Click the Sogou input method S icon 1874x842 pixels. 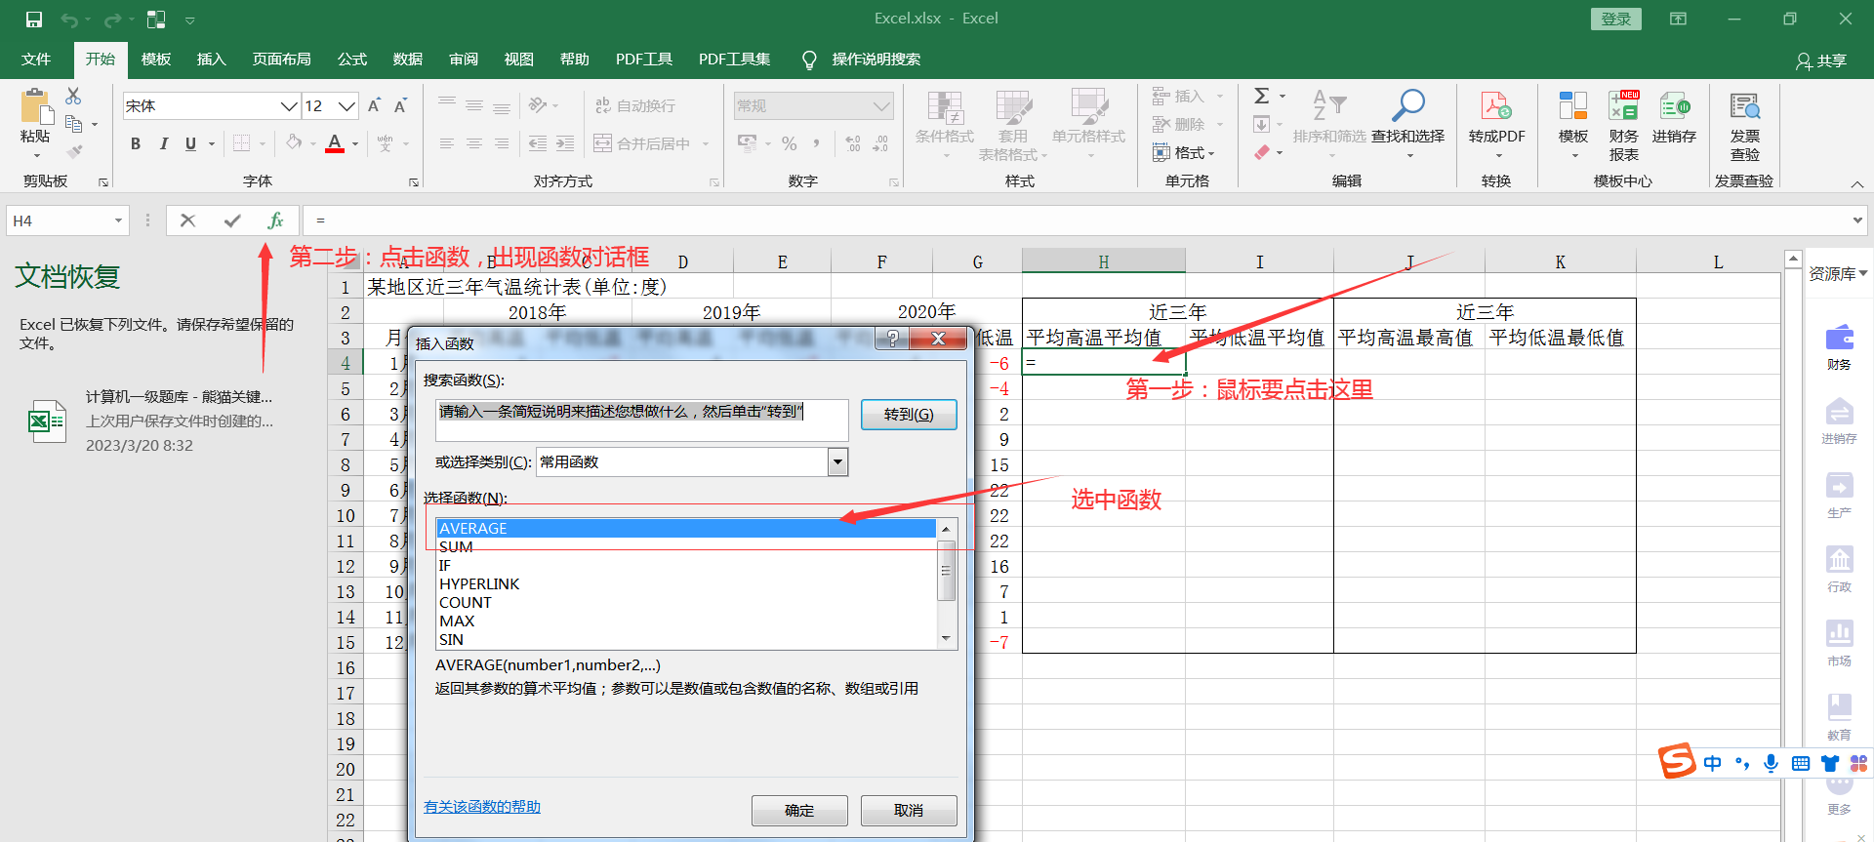[x=1678, y=761]
